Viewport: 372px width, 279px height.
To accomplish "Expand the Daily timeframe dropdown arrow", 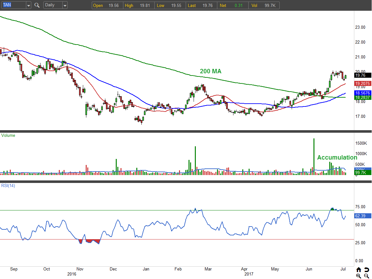I will point(65,5).
